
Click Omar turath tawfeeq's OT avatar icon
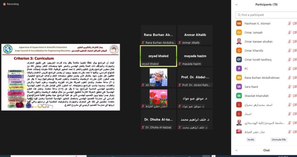pos(239,60)
